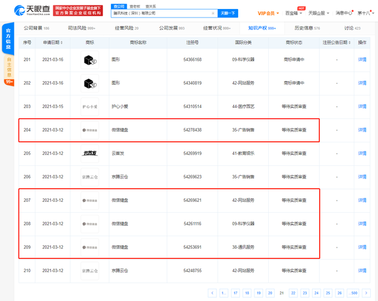Screen dimensions: 378x301
Task: Open trademark logo thumbnail for row 202
Action: tap(90, 83)
